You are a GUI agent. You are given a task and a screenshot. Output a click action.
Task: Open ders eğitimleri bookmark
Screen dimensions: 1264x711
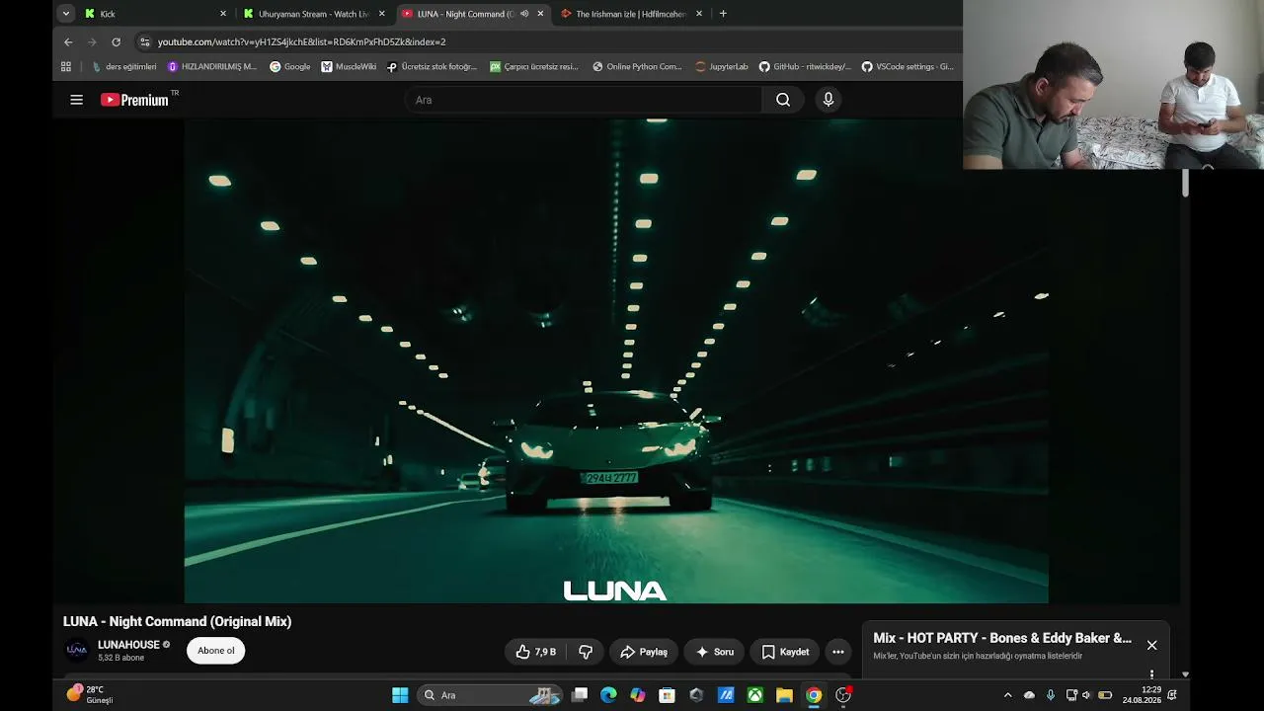pos(123,67)
